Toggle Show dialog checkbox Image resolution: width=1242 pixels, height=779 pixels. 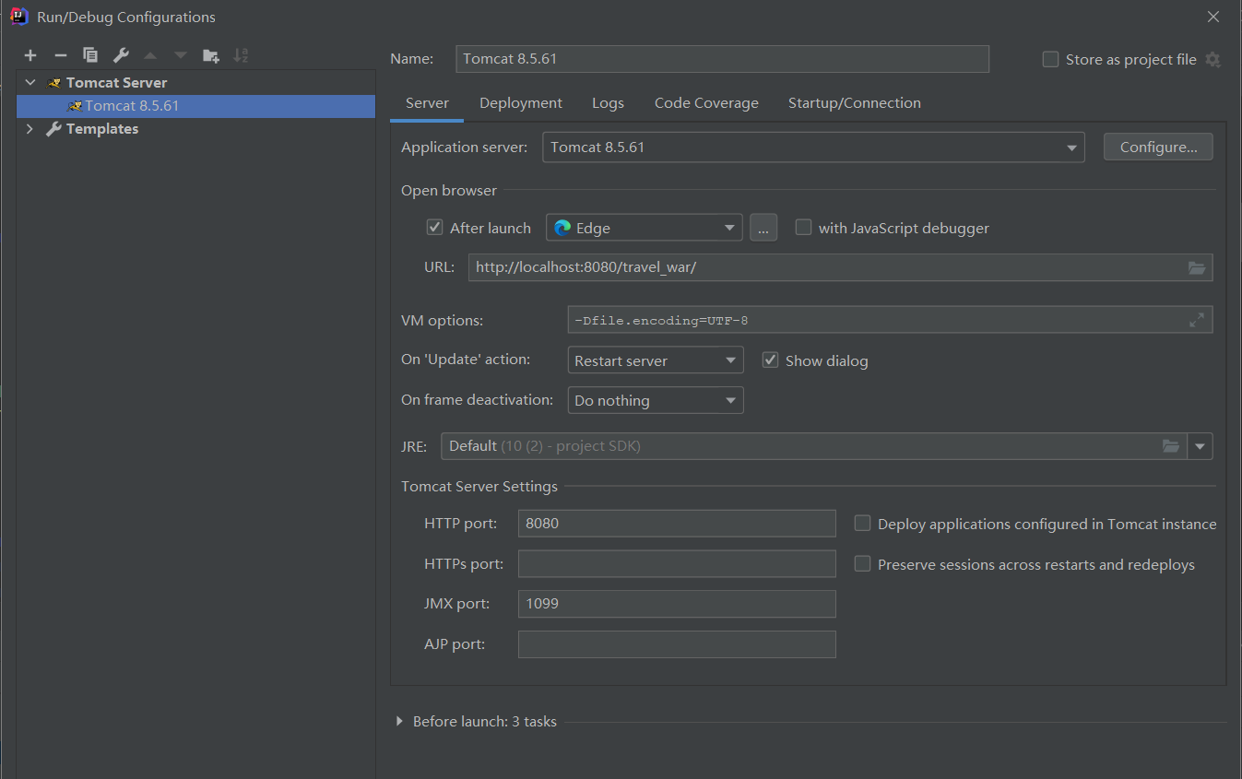770,360
